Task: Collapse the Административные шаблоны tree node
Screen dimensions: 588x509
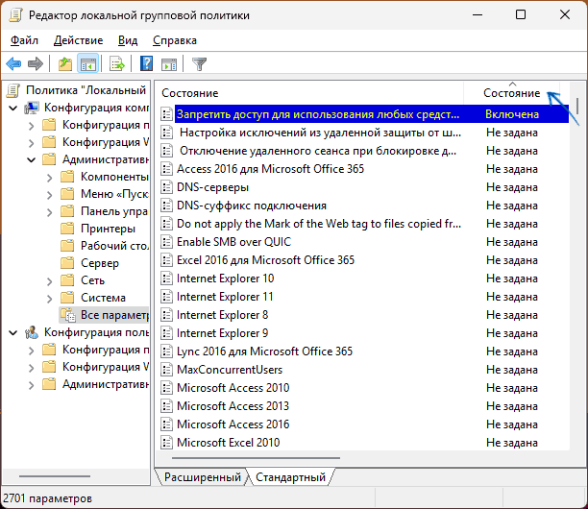Action: (32, 159)
